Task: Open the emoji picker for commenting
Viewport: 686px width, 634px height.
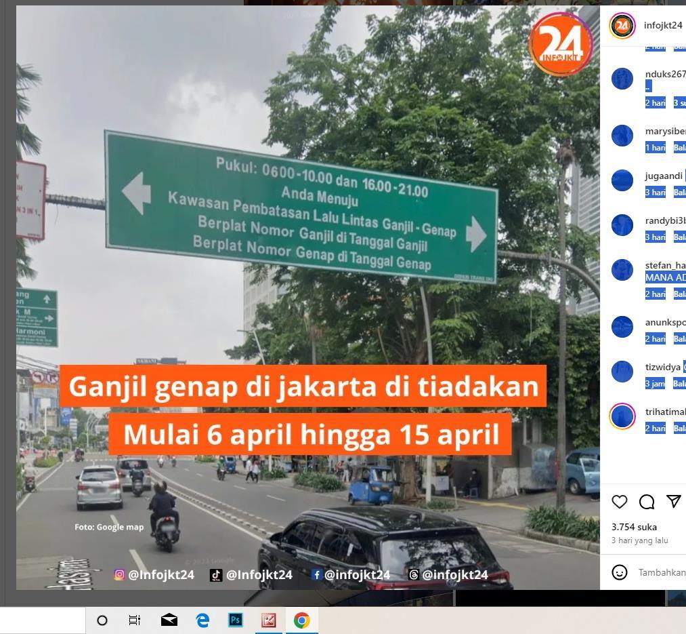Action: coord(620,572)
